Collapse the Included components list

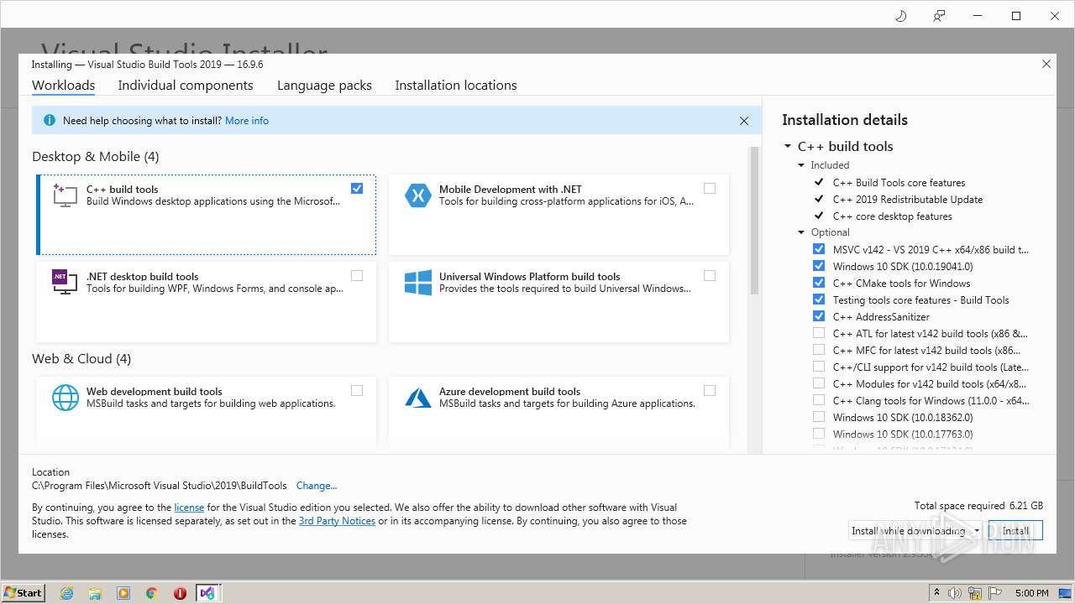point(802,165)
